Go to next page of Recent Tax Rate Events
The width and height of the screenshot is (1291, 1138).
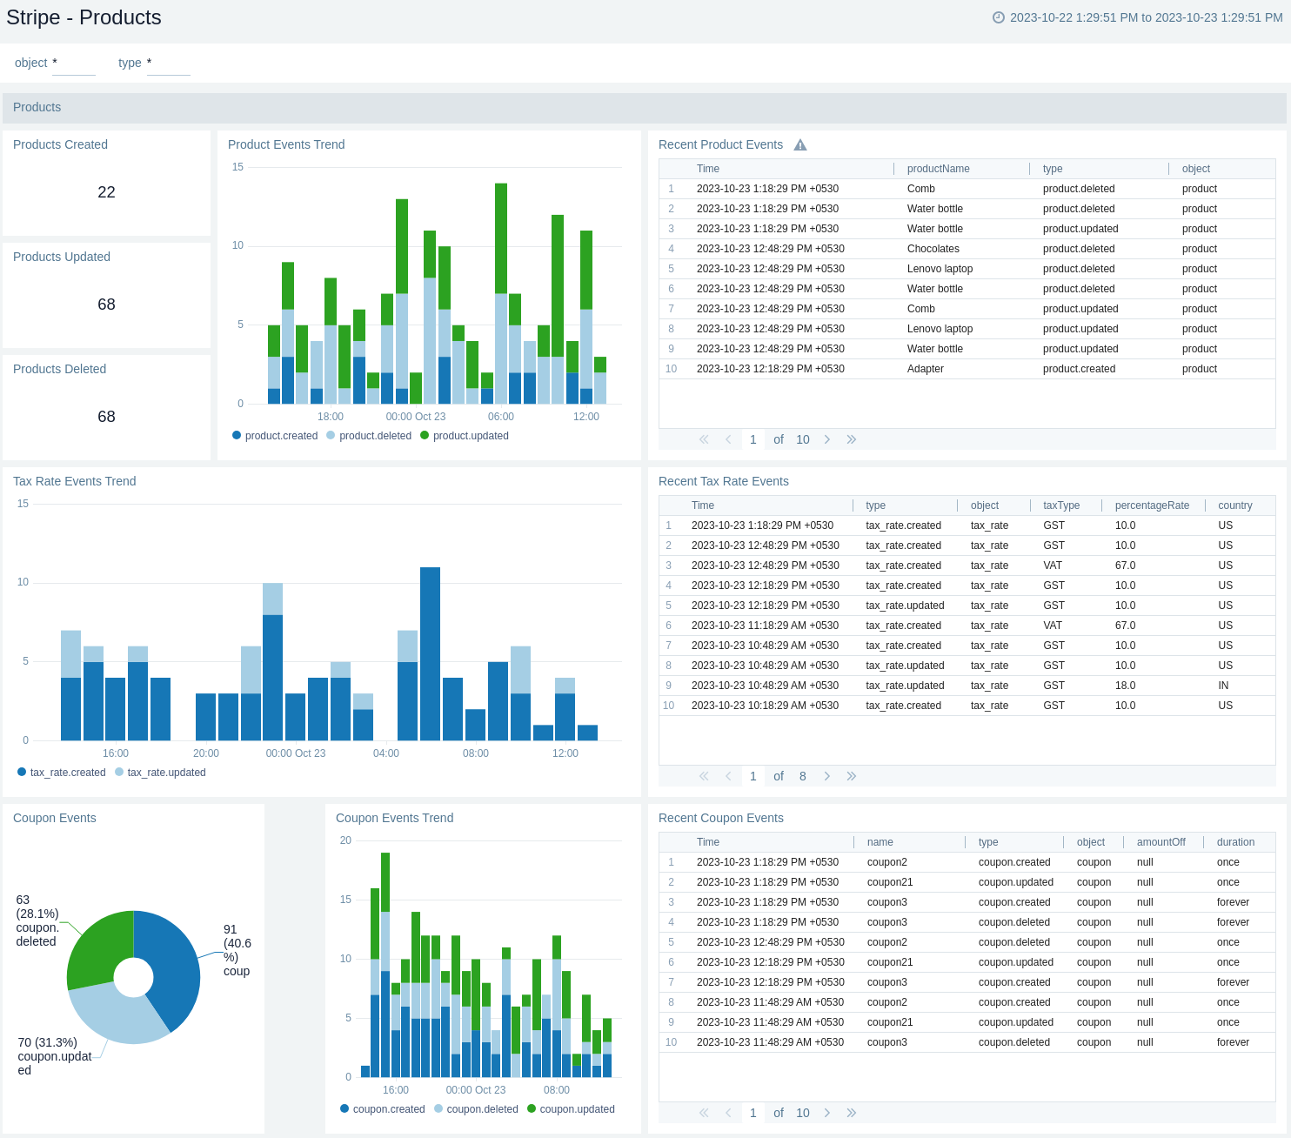[x=826, y=776]
